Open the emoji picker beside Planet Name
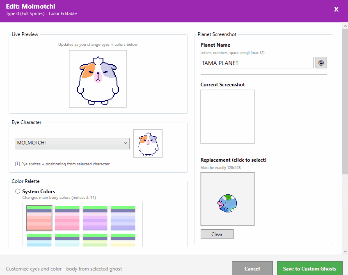 (321, 63)
